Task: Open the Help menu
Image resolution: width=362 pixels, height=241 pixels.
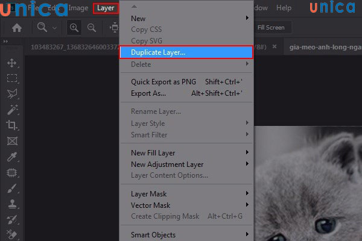Action: point(284,8)
